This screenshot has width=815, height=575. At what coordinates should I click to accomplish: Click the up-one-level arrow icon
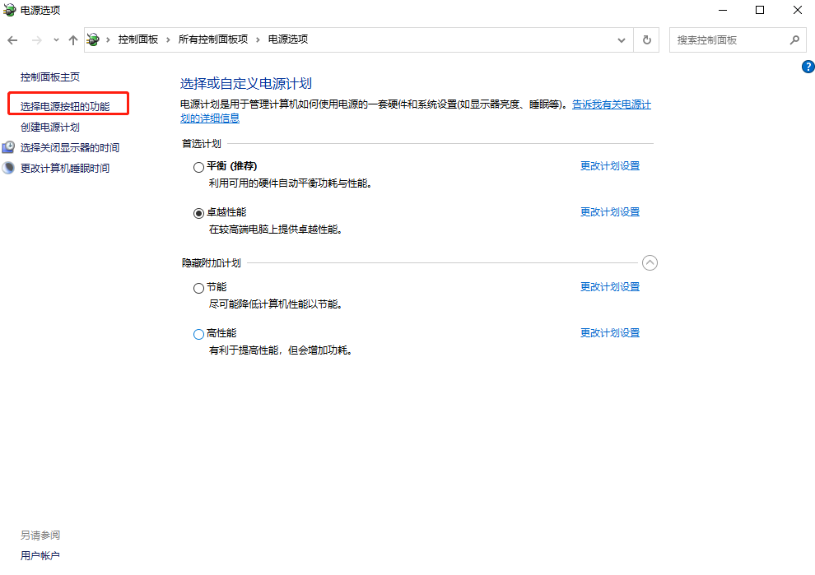coord(72,39)
